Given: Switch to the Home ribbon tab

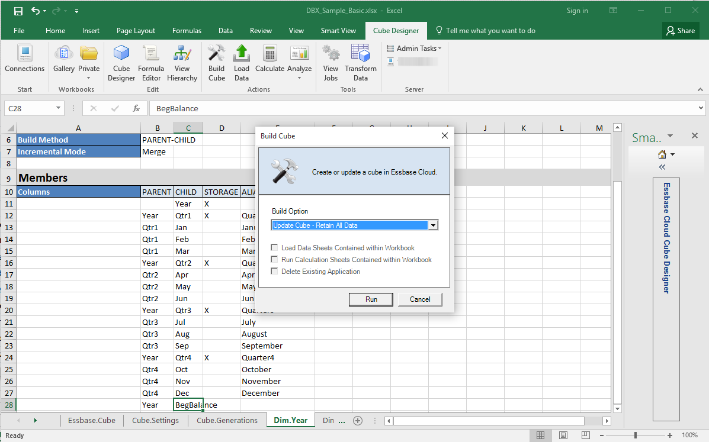Looking at the screenshot, I should click(x=55, y=31).
